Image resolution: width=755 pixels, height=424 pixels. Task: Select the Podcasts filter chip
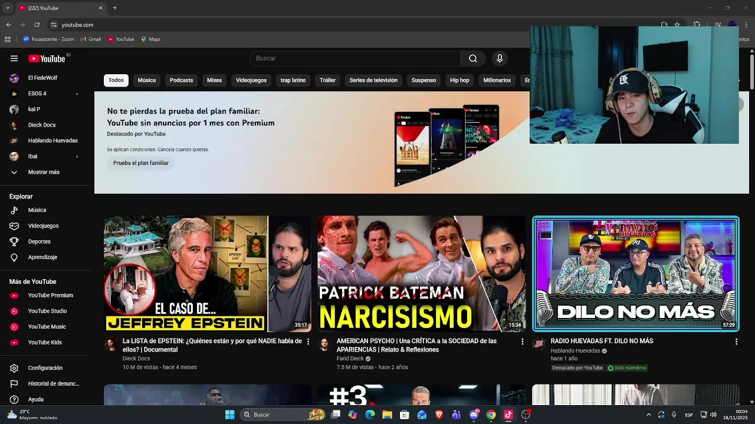[x=181, y=80]
